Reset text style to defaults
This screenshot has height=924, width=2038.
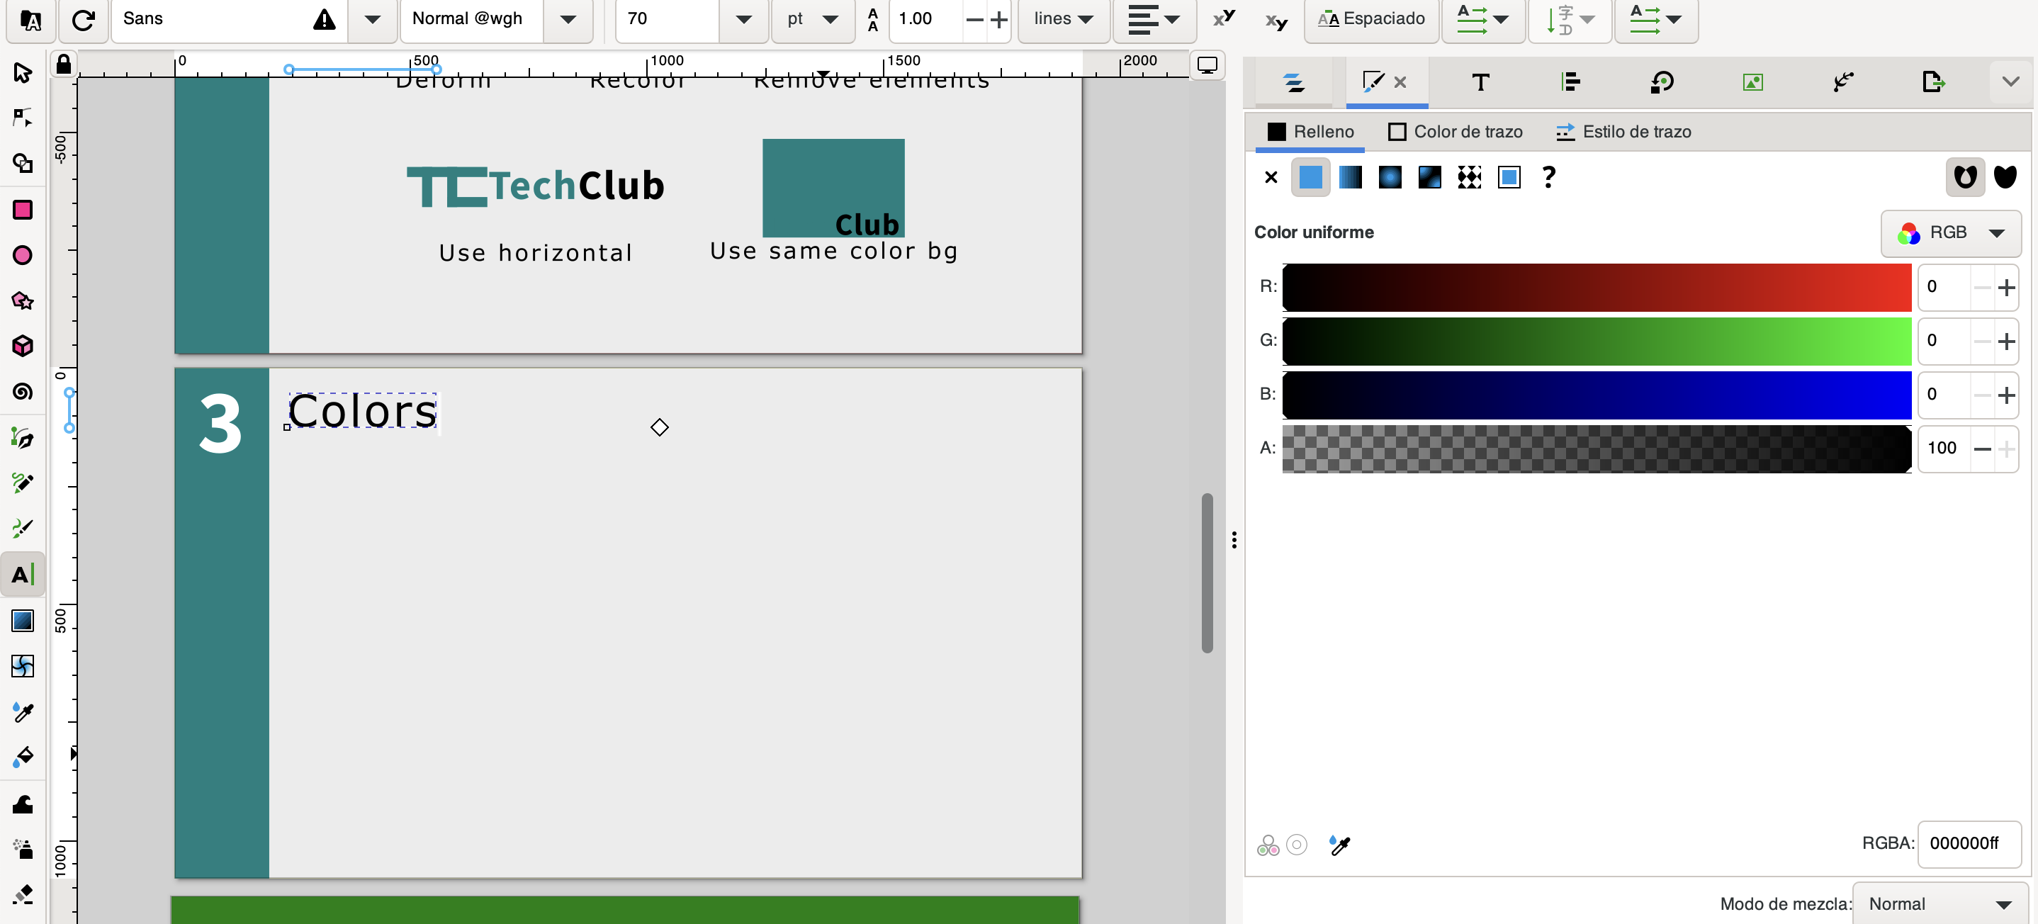(82, 19)
